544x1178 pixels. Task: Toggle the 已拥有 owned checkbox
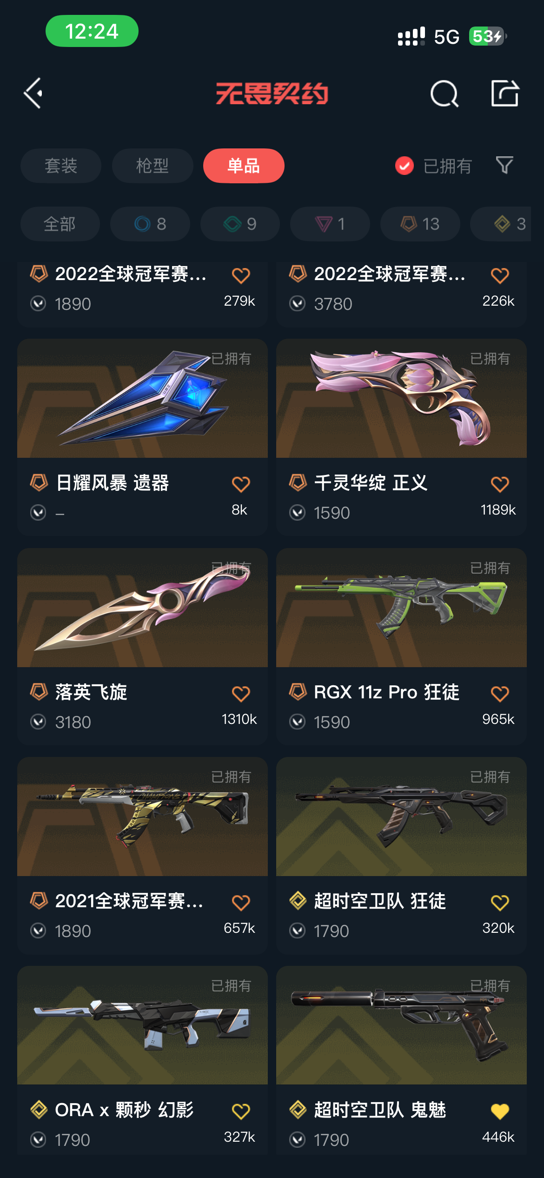pos(404,166)
